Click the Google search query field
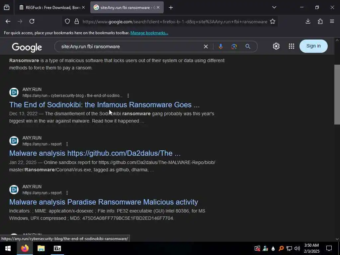Viewport: 340px width, 255px height. click(x=130, y=46)
